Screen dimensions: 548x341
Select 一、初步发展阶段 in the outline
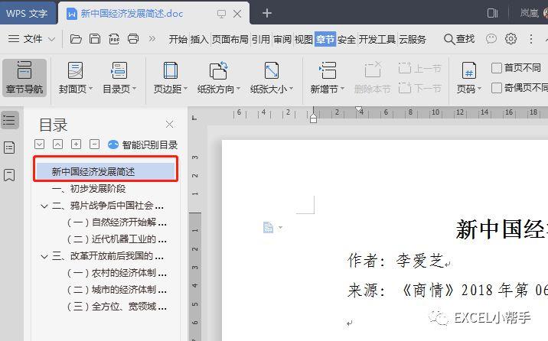89,189
